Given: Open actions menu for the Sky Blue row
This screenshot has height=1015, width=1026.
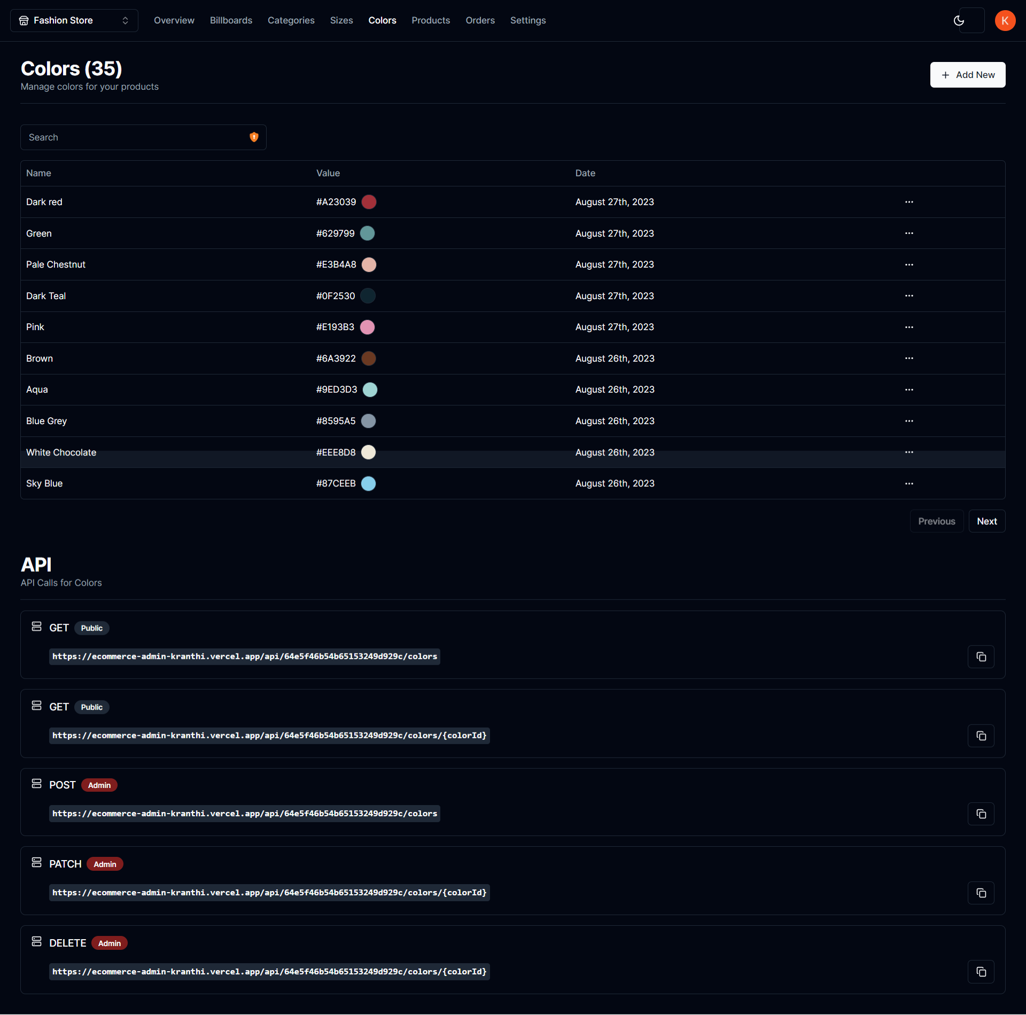Looking at the screenshot, I should click(910, 483).
